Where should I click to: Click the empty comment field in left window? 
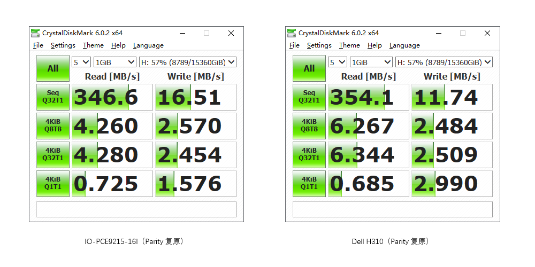coord(136,209)
